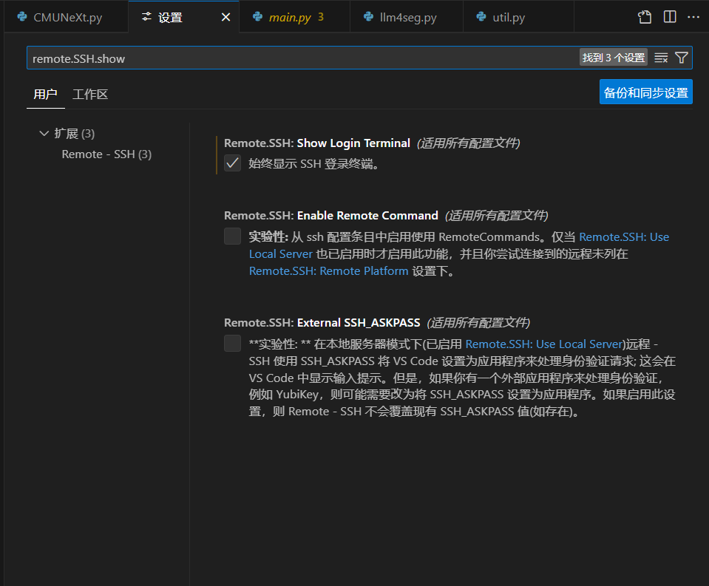Viewport: 709px width, 586px height.
Task: Close the 设置 tab
Action: (x=226, y=17)
